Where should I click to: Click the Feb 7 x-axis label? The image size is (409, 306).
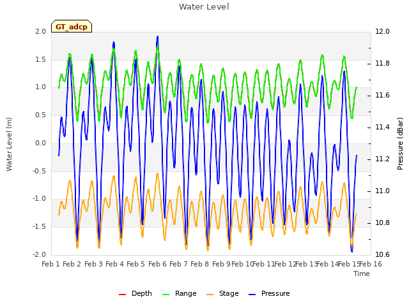178,264
